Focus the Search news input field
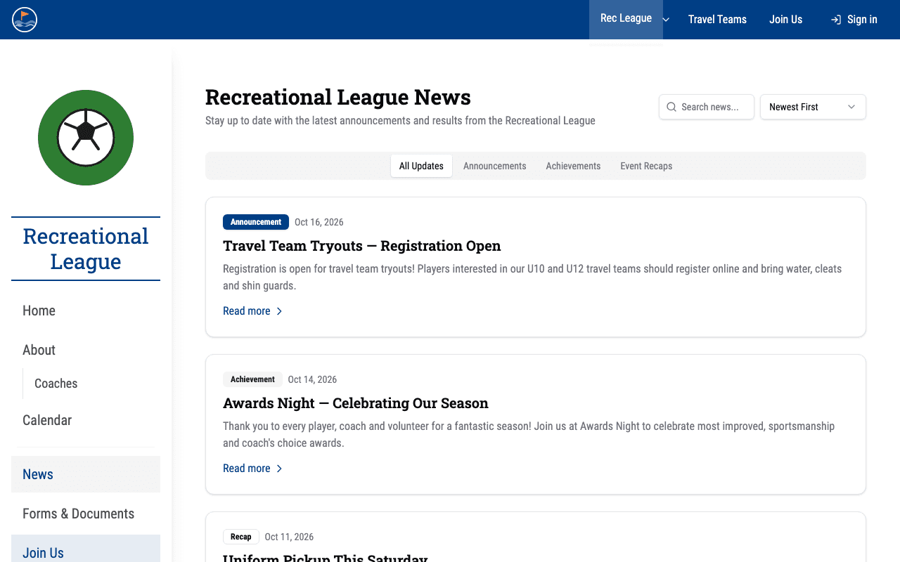 coord(707,107)
